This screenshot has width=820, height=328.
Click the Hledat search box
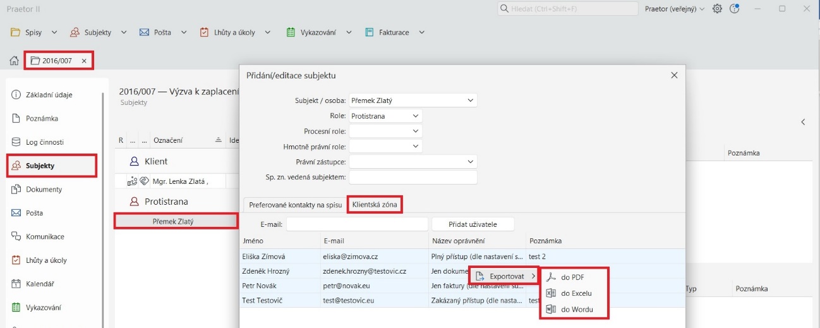(x=568, y=9)
